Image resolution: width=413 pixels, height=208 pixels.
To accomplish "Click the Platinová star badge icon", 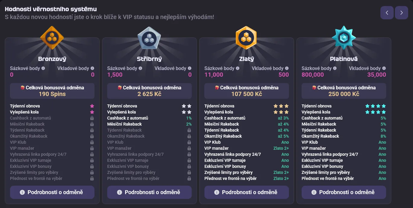I will tap(344, 38).
